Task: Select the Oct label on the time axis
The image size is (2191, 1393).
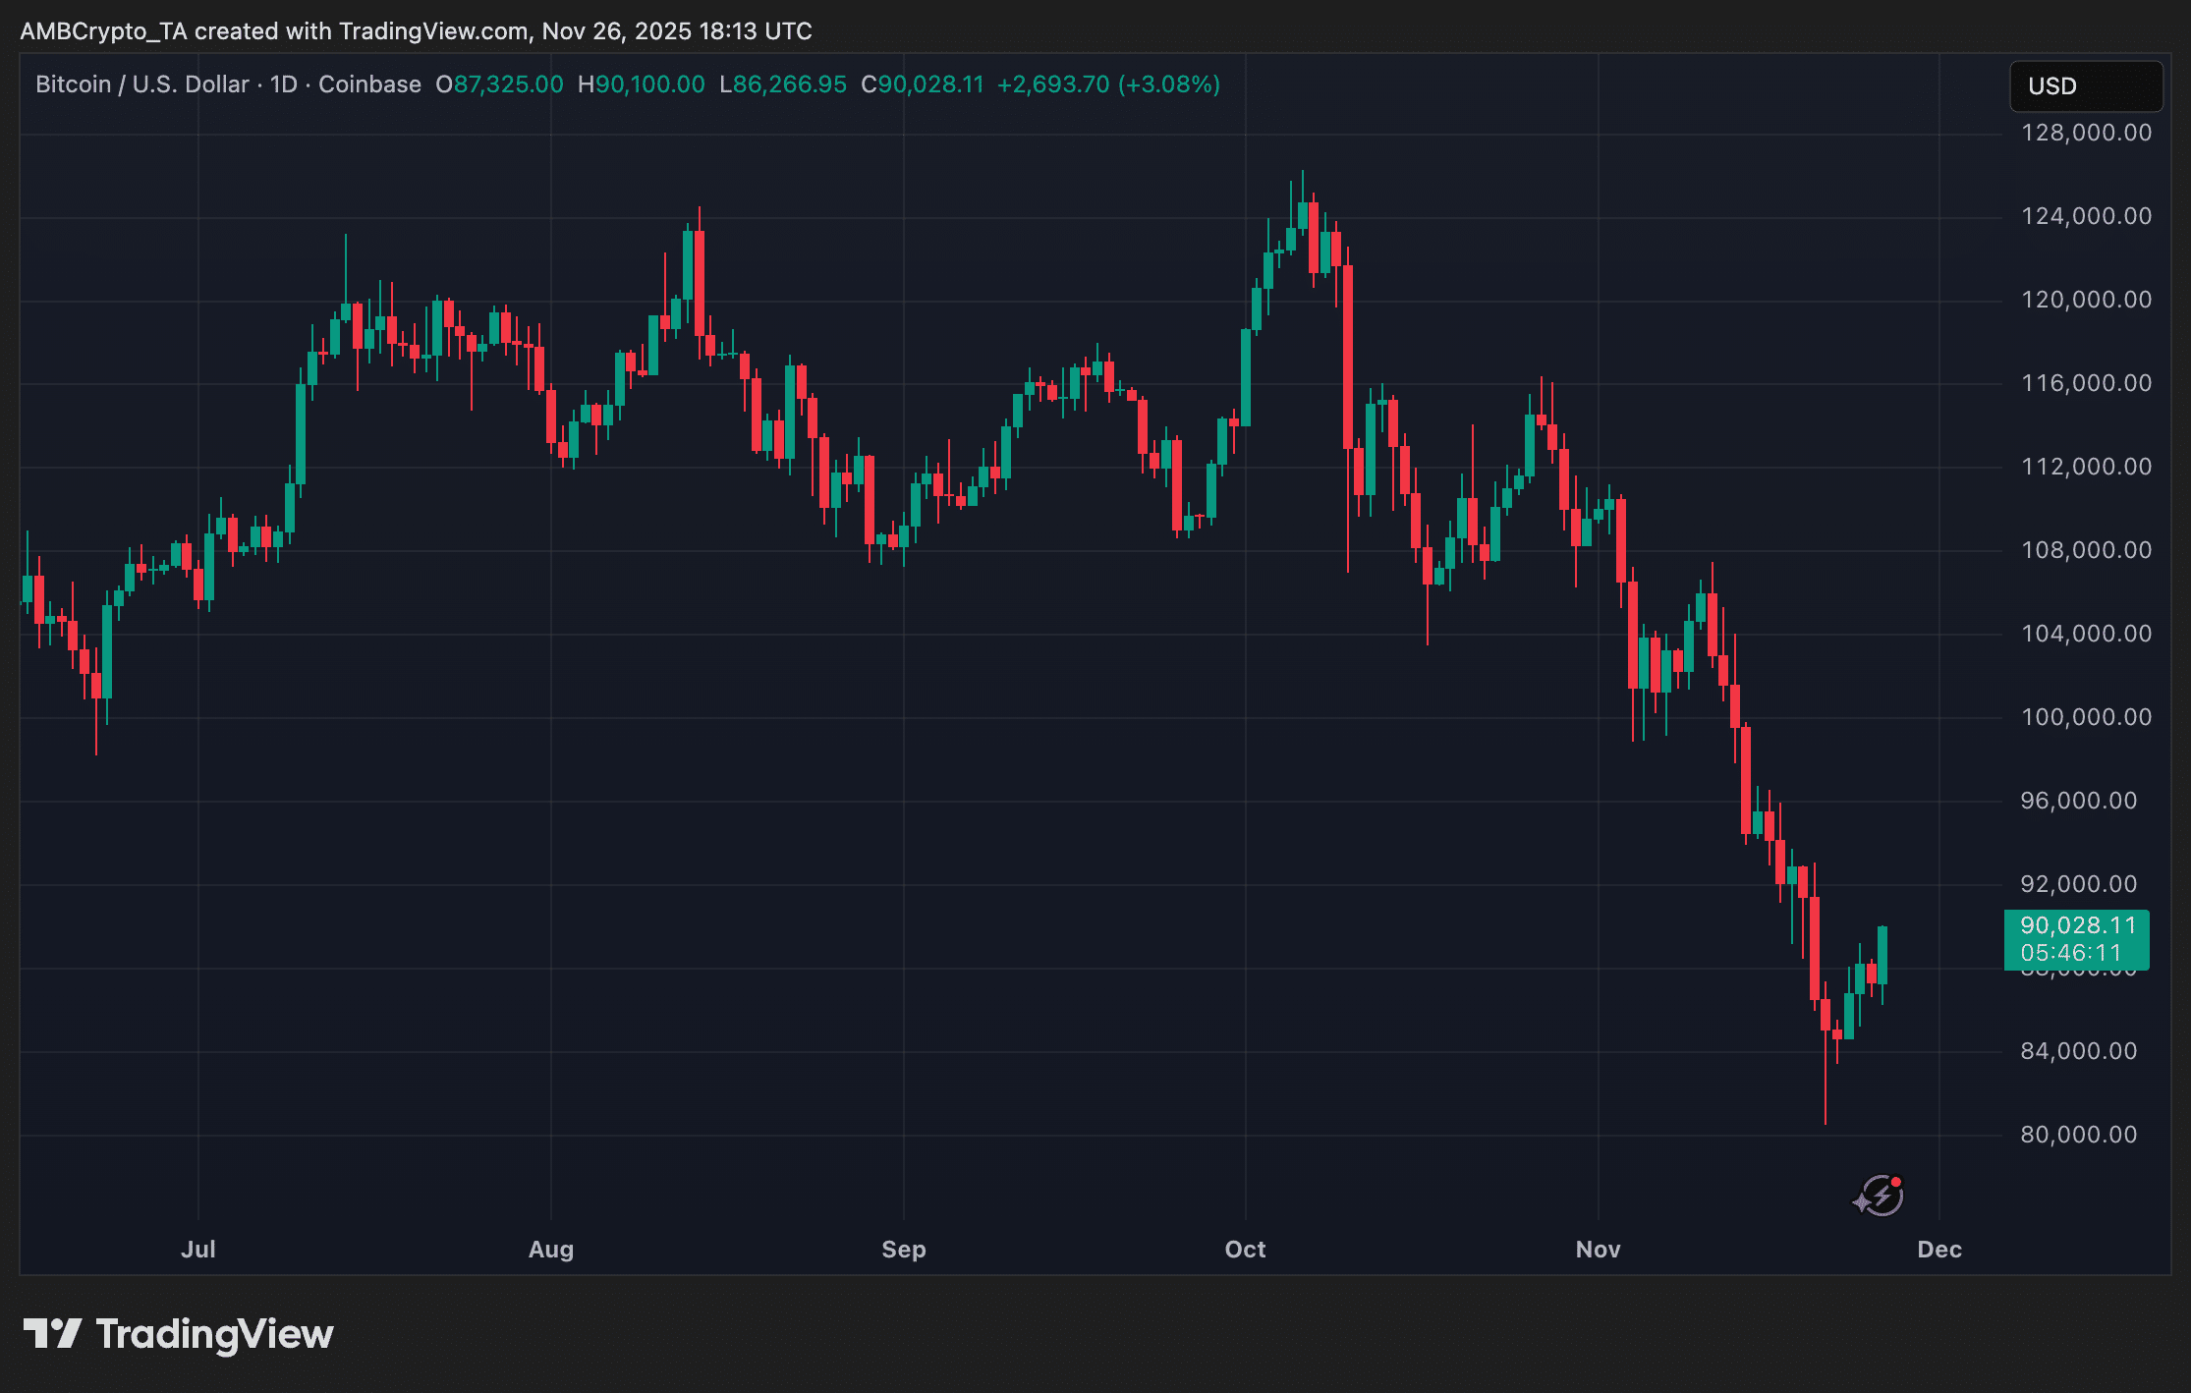Action: pyautogui.click(x=1245, y=1250)
